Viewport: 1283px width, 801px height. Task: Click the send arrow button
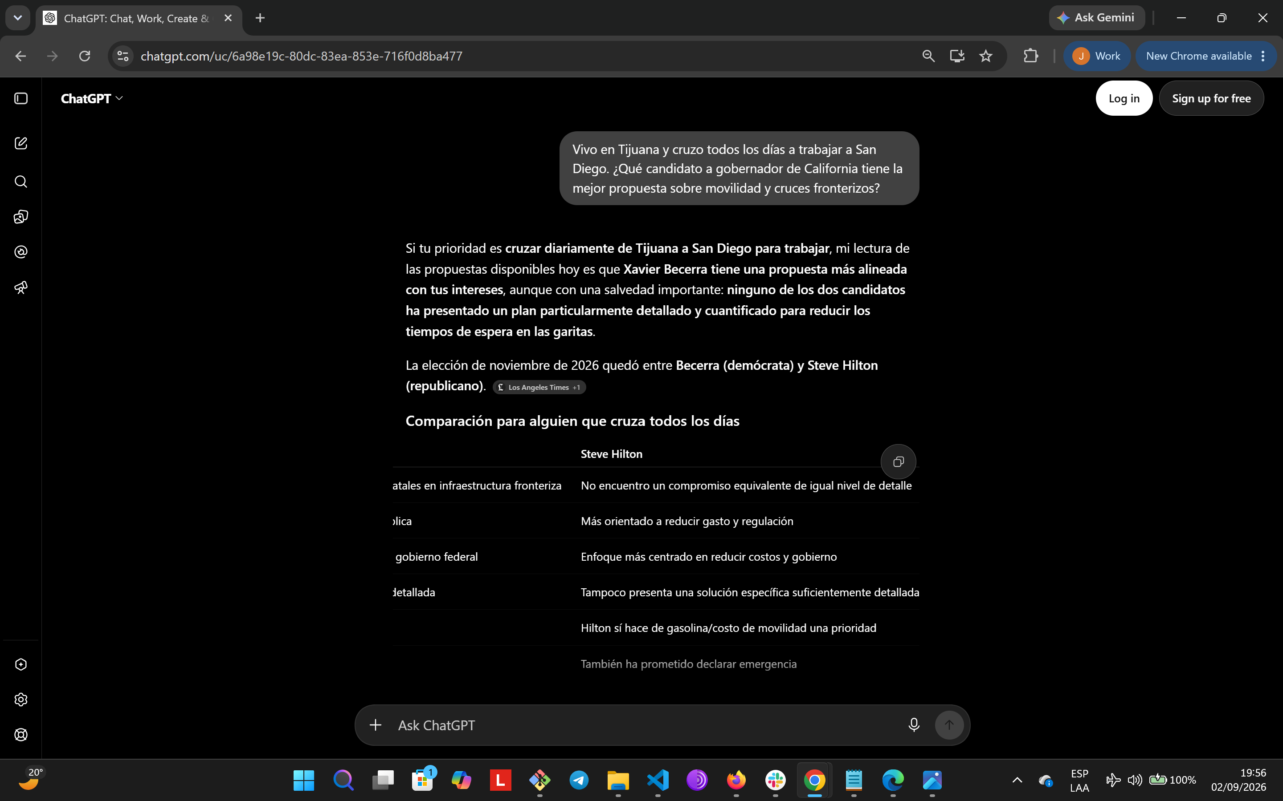coord(949,725)
